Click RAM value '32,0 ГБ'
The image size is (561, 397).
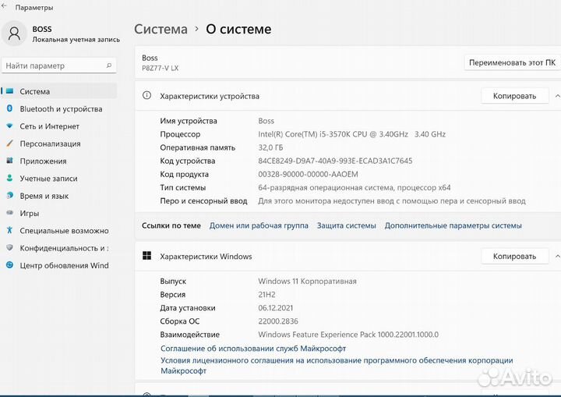point(270,147)
